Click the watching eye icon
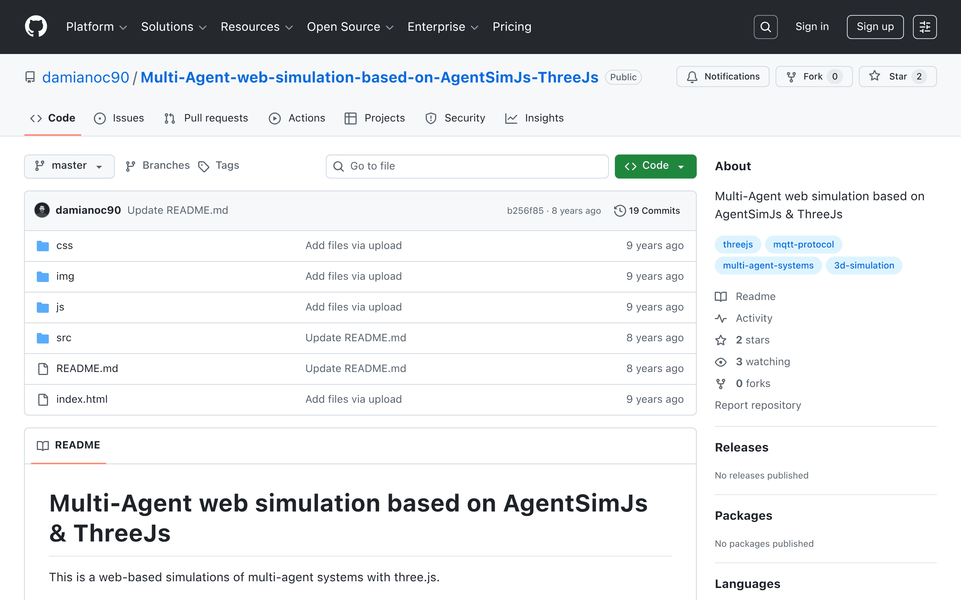The image size is (961, 600). (x=721, y=362)
